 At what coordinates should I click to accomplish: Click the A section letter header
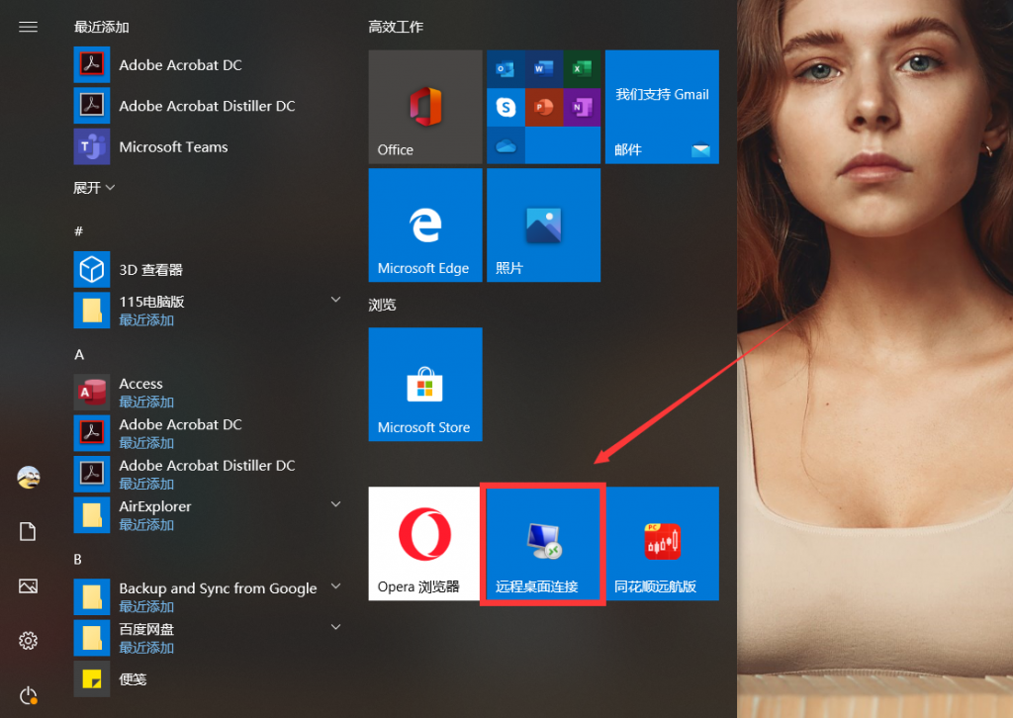[x=79, y=354]
